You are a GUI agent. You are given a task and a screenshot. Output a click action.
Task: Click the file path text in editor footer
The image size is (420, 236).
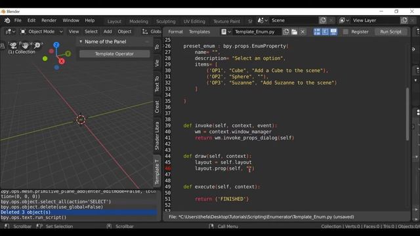(x=261, y=217)
